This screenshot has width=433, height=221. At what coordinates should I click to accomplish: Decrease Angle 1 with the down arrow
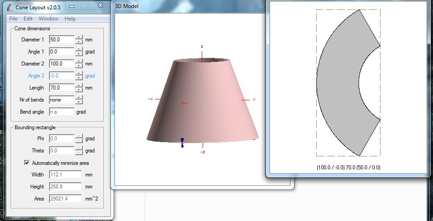(x=79, y=54)
